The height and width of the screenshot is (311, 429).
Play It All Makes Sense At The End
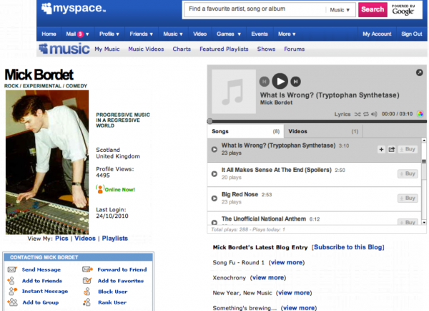(214, 174)
